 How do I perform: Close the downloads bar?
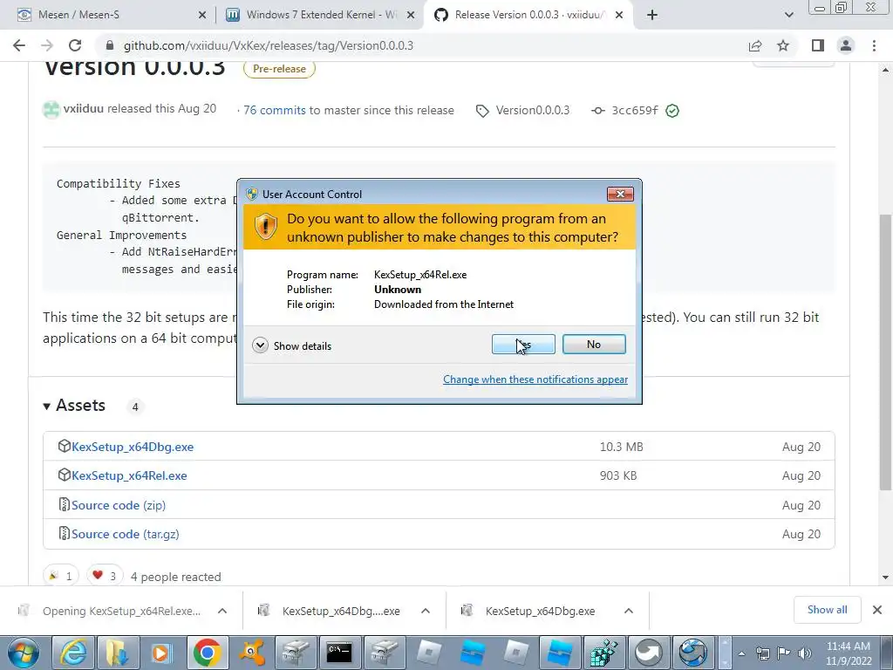[x=877, y=610]
